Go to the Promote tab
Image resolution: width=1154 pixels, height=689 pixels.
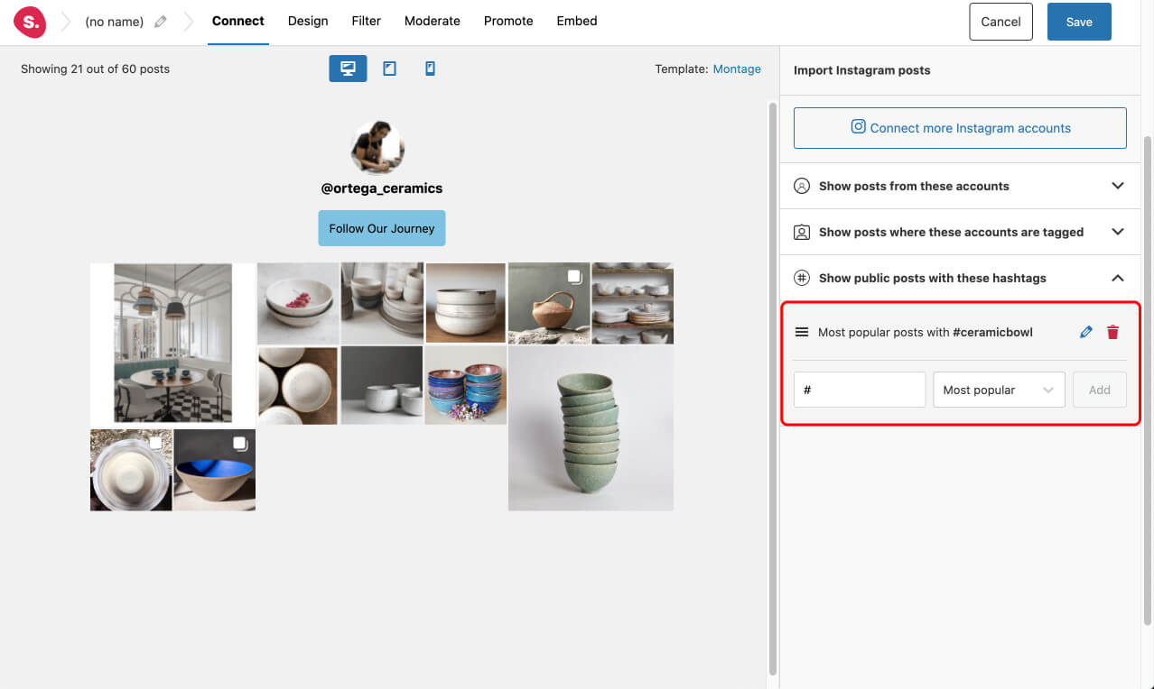(x=508, y=21)
